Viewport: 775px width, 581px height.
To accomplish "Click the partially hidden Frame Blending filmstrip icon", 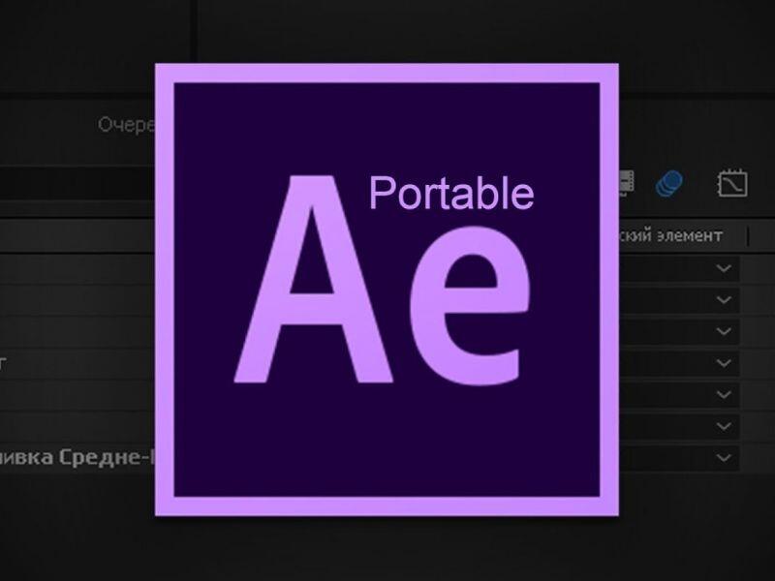I will pyautogui.click(x=626, y=183).
